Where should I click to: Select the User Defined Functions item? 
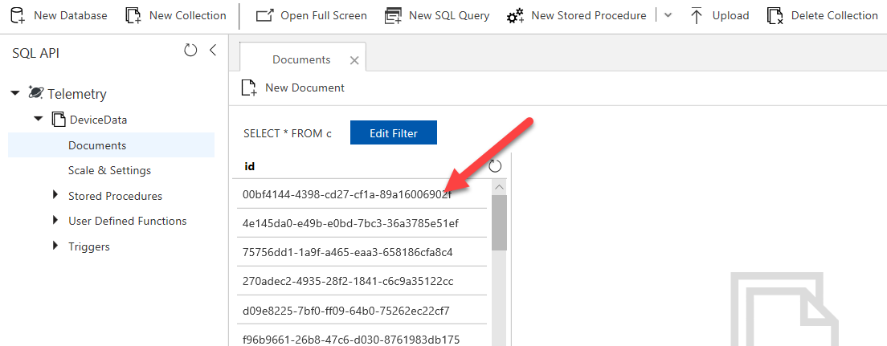click(127, 221)
